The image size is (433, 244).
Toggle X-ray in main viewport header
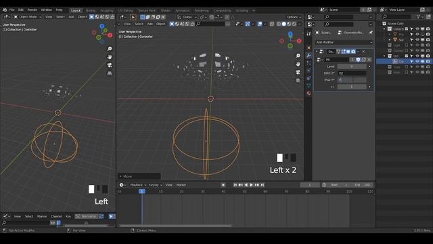tap(272, 24)
